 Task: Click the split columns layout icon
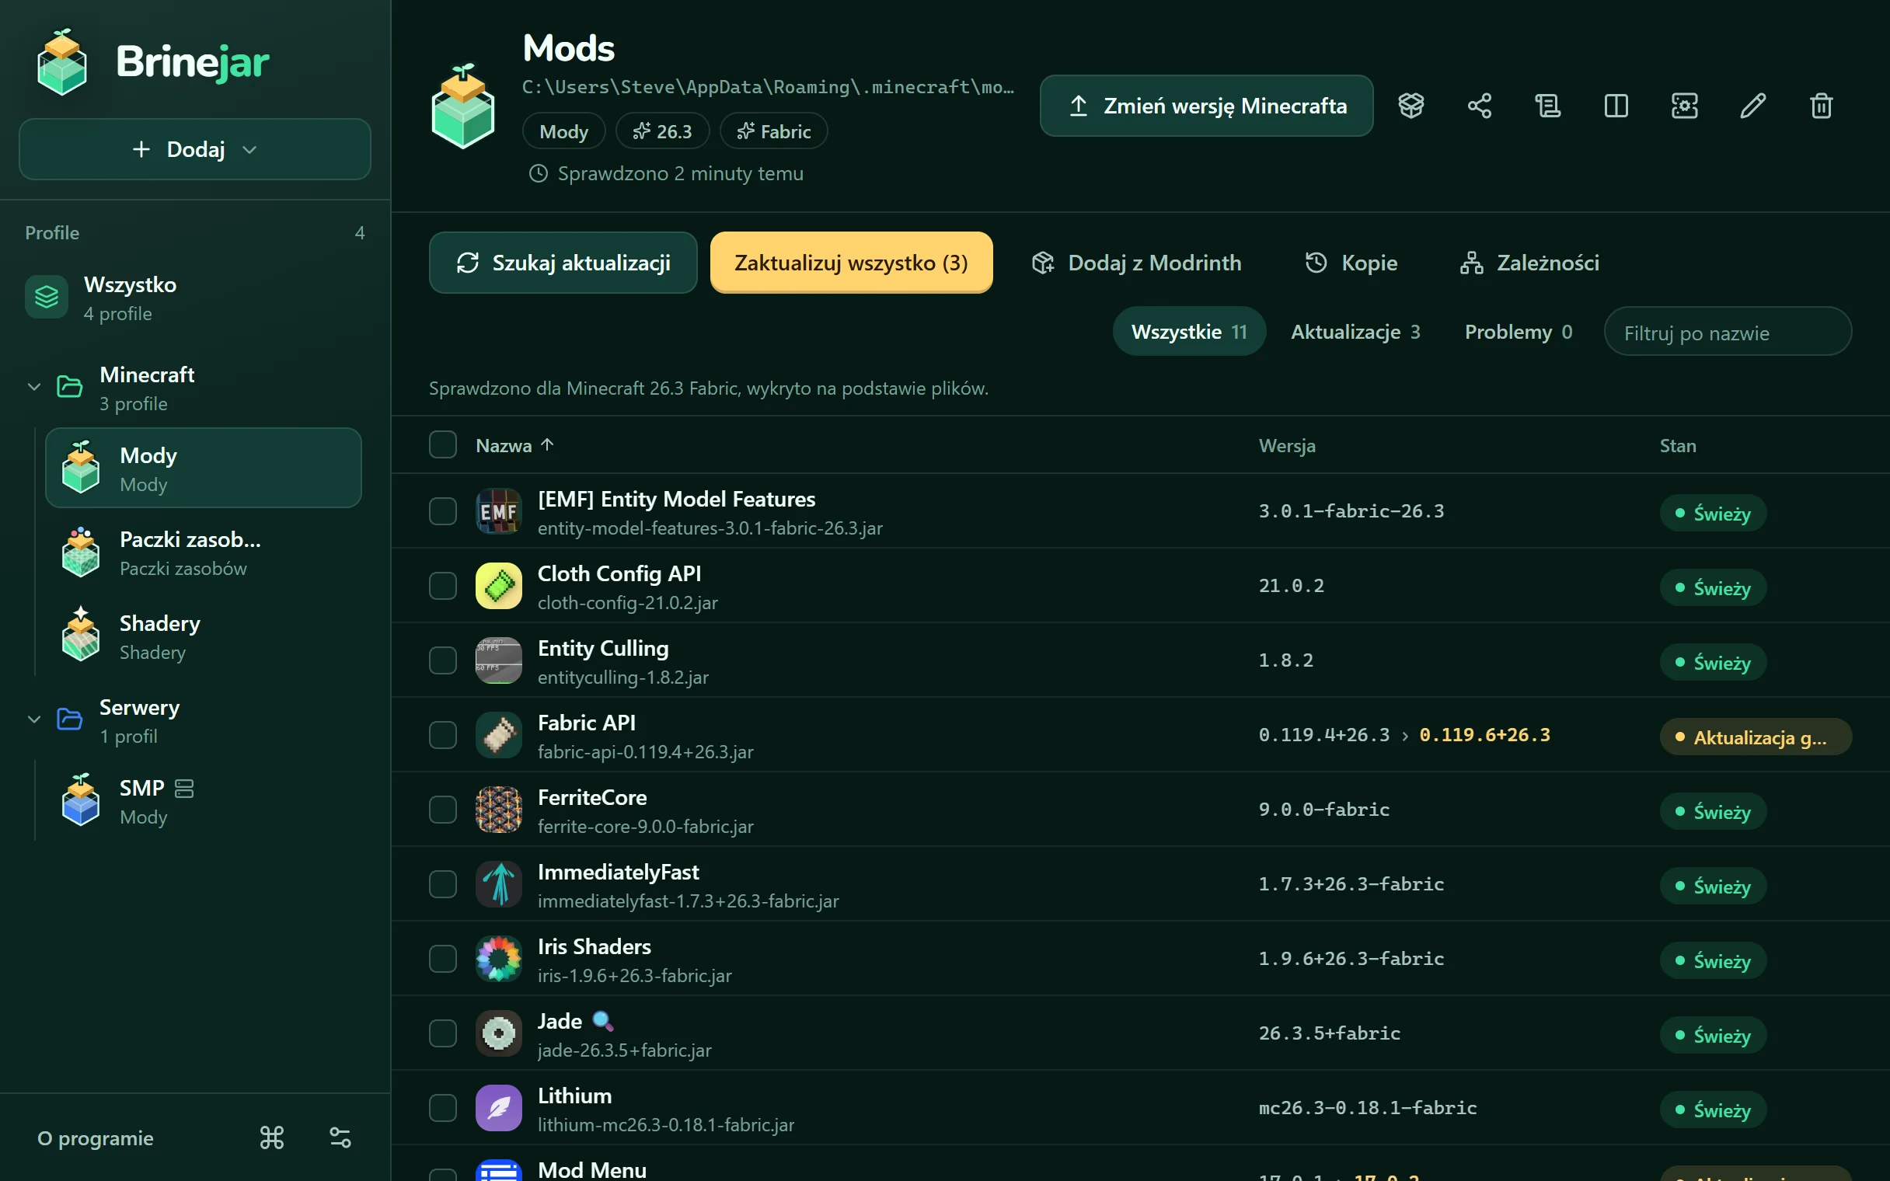[1616, 106]
